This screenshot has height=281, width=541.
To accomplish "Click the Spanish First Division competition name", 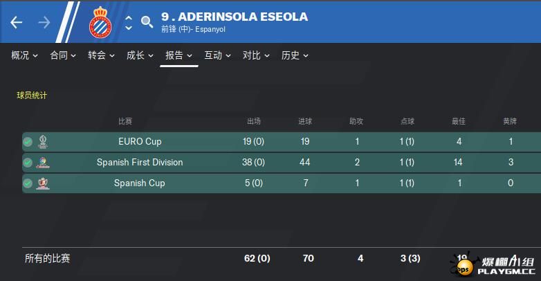I will pos(140,162).
